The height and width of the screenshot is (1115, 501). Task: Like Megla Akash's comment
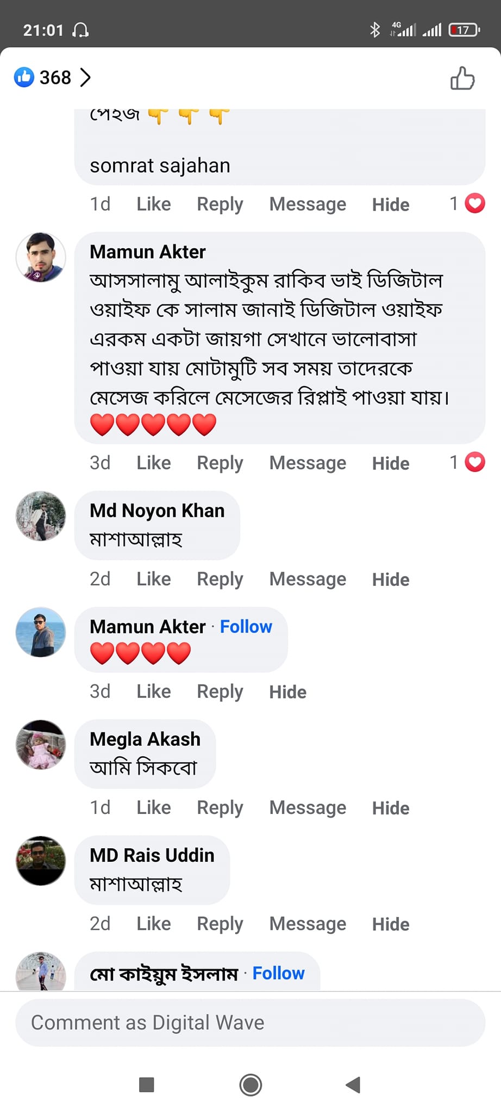pos(153,807)
